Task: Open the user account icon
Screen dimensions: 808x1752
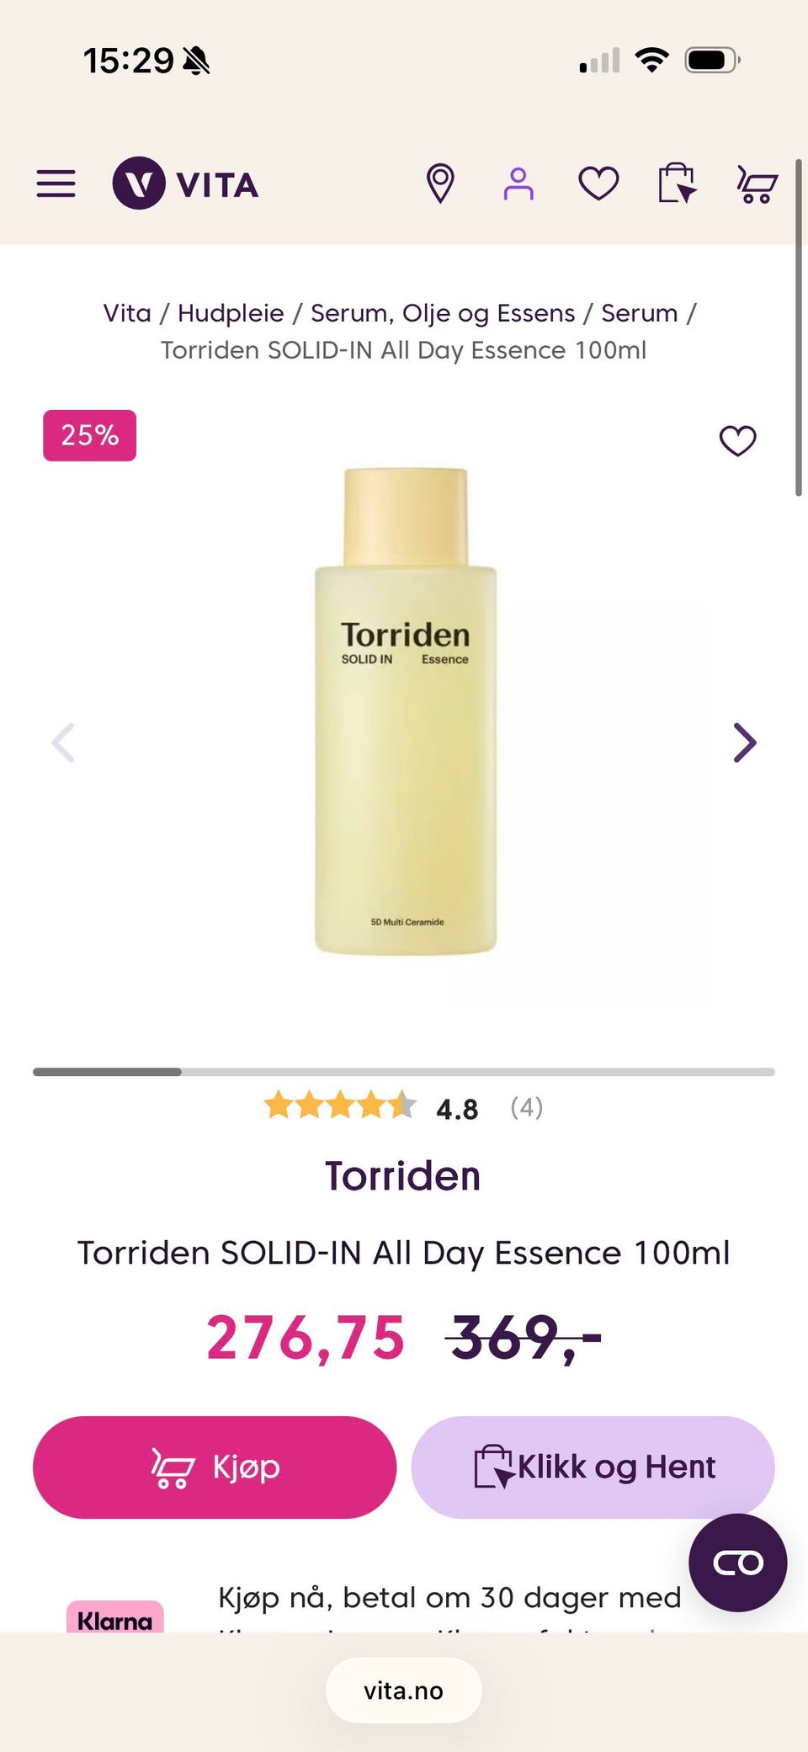Action: [518, 184]
